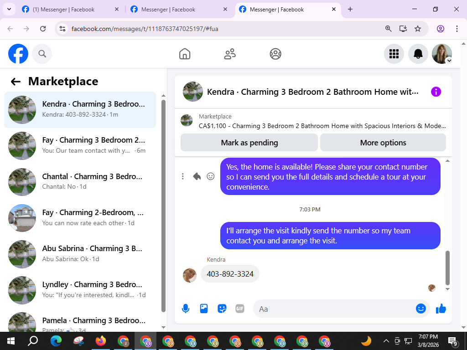Launch Microsoft Edge from taskbar
Viewport: 467px width, 350px height.
(x=56, y=341)
